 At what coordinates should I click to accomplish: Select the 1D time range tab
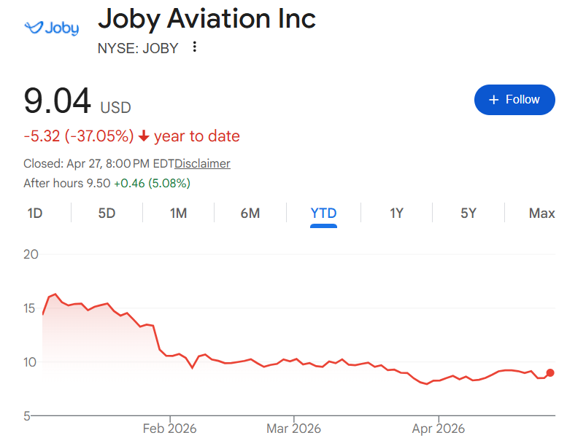[35, 214]
